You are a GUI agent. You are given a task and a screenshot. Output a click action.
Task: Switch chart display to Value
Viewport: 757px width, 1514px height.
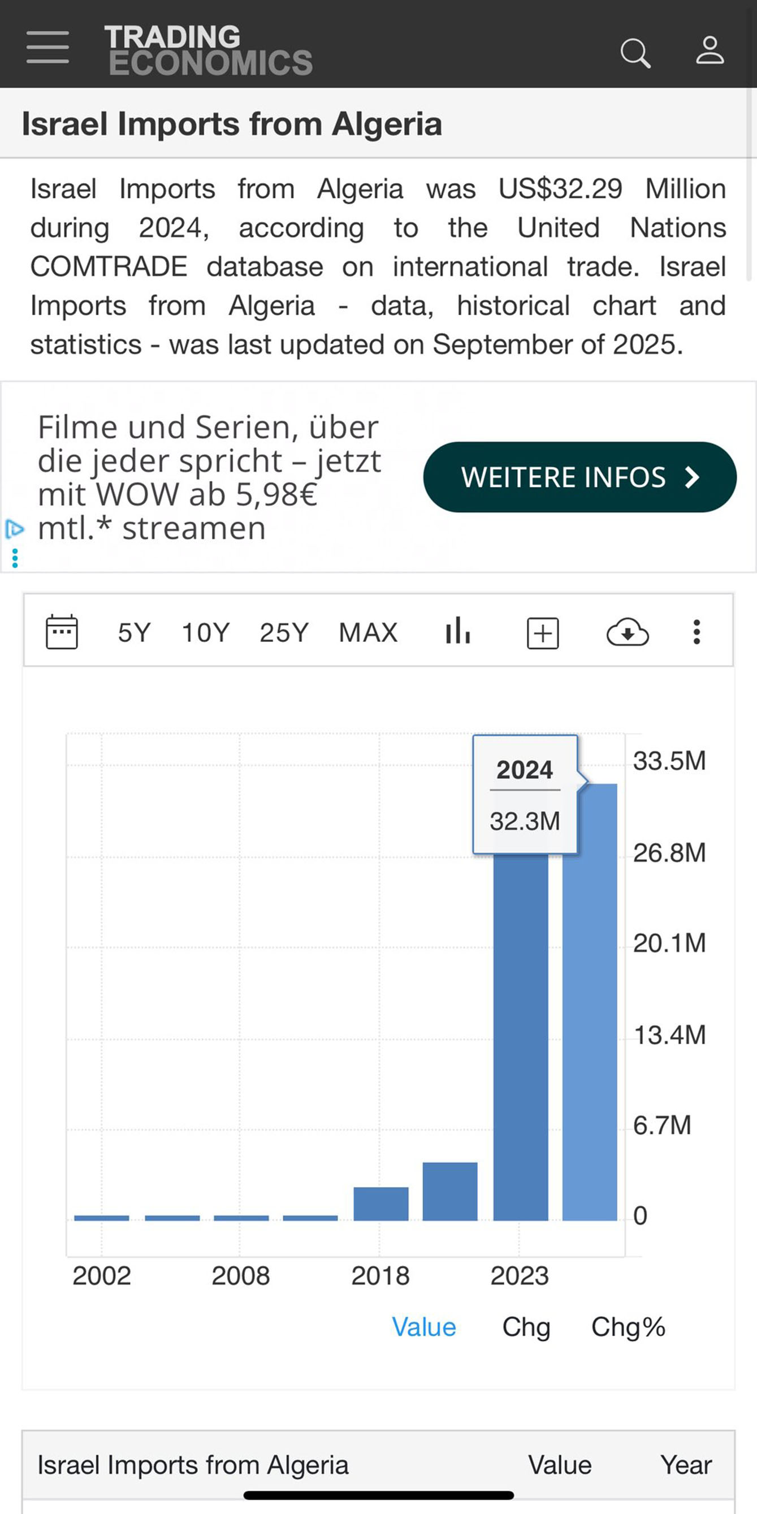[424, 1327]
